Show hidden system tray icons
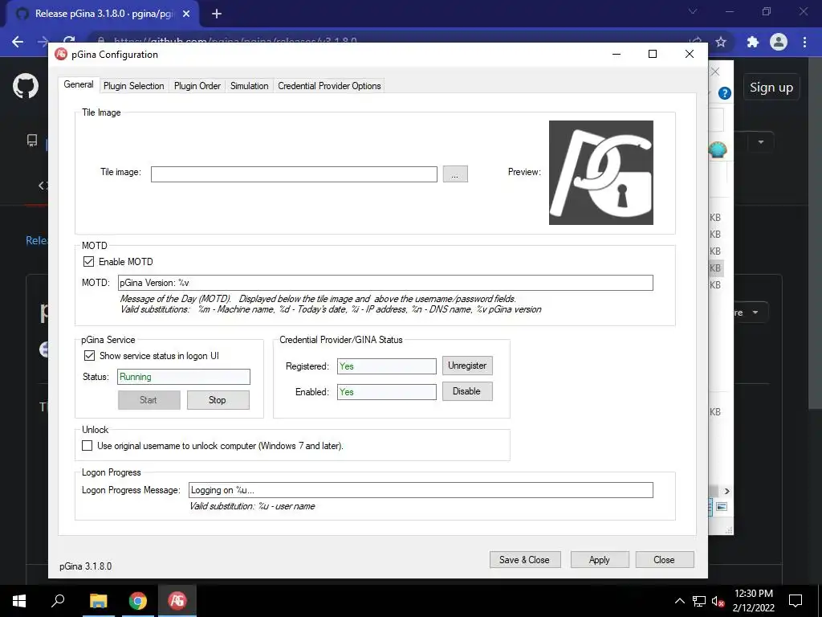 click(679, 601)
